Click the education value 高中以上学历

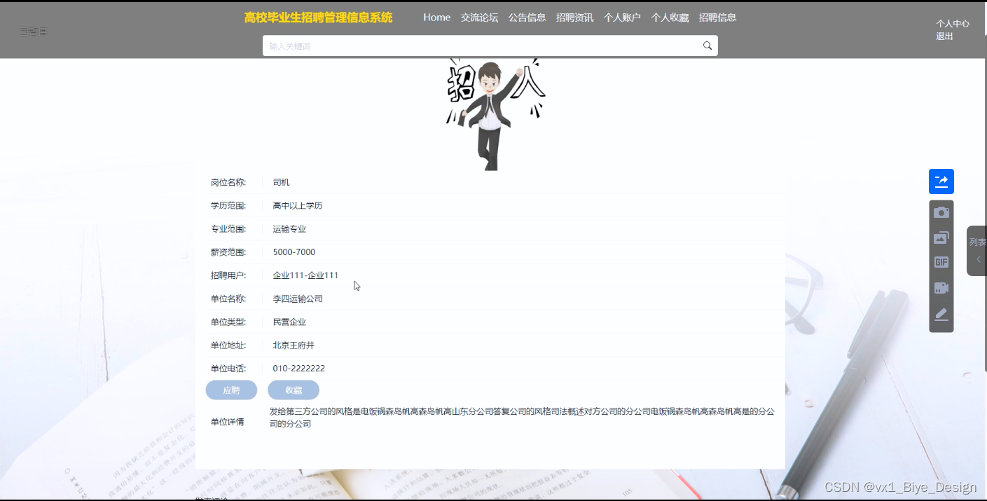click(298, 205)
